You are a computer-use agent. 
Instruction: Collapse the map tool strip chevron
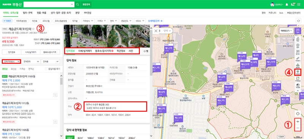coord(298,90)
